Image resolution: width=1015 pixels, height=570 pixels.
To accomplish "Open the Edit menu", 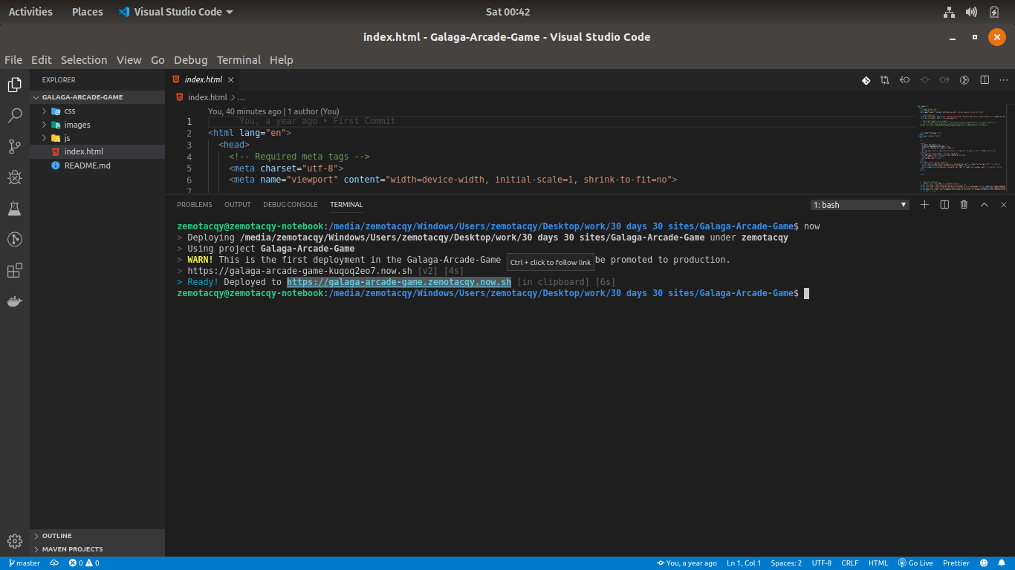I will (42, 60).
